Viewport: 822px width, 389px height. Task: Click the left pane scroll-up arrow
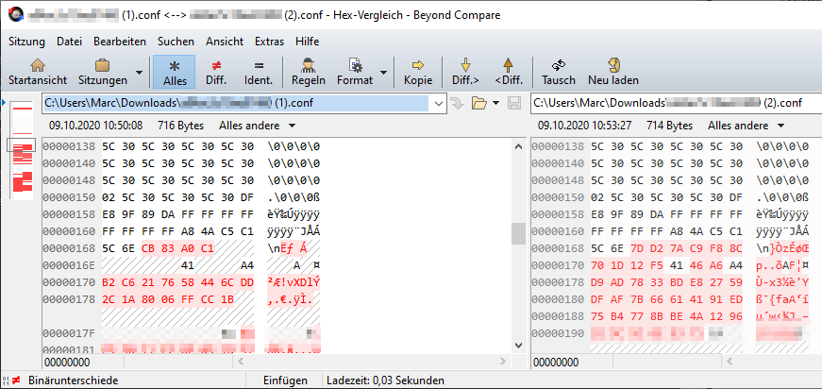pyautogui.click(x=518, y=146)
